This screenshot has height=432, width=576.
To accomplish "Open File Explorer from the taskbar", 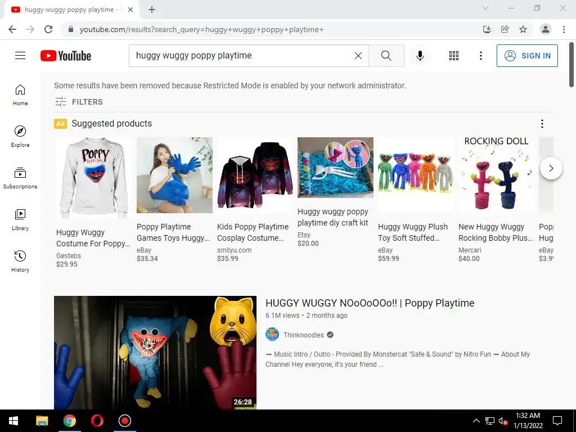I will (x=42, y=421).
